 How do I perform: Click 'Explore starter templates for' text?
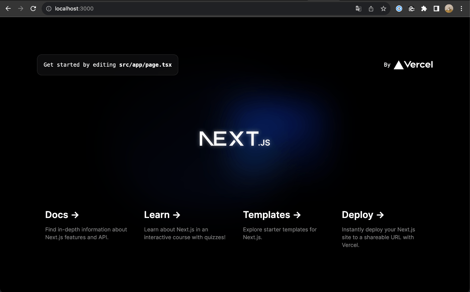[280, 229]
